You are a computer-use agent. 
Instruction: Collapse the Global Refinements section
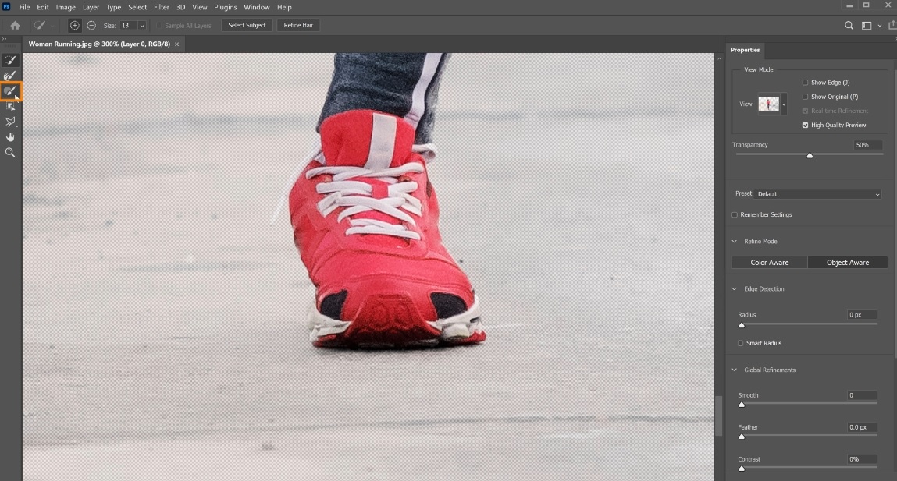[x=735, y=370]
